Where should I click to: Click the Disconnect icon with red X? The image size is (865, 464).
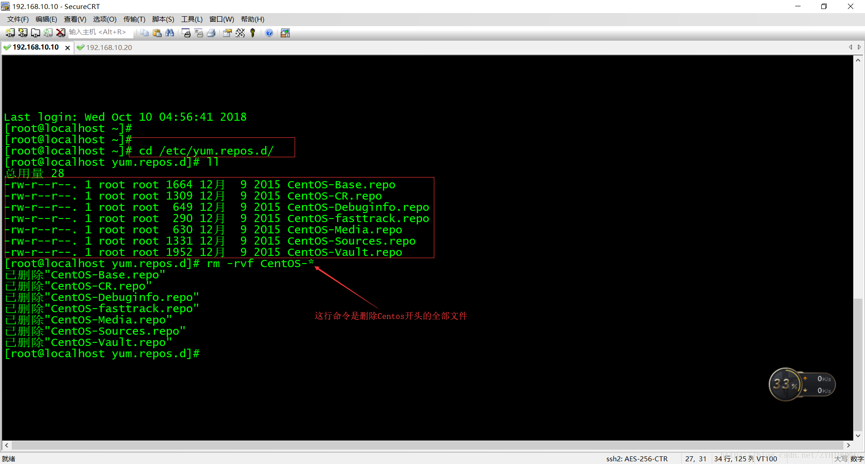point(60,32)
